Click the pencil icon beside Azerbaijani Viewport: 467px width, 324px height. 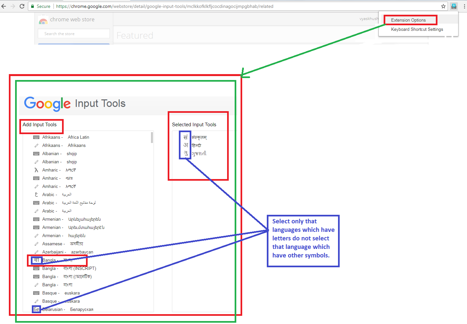[x=36, y=252]
